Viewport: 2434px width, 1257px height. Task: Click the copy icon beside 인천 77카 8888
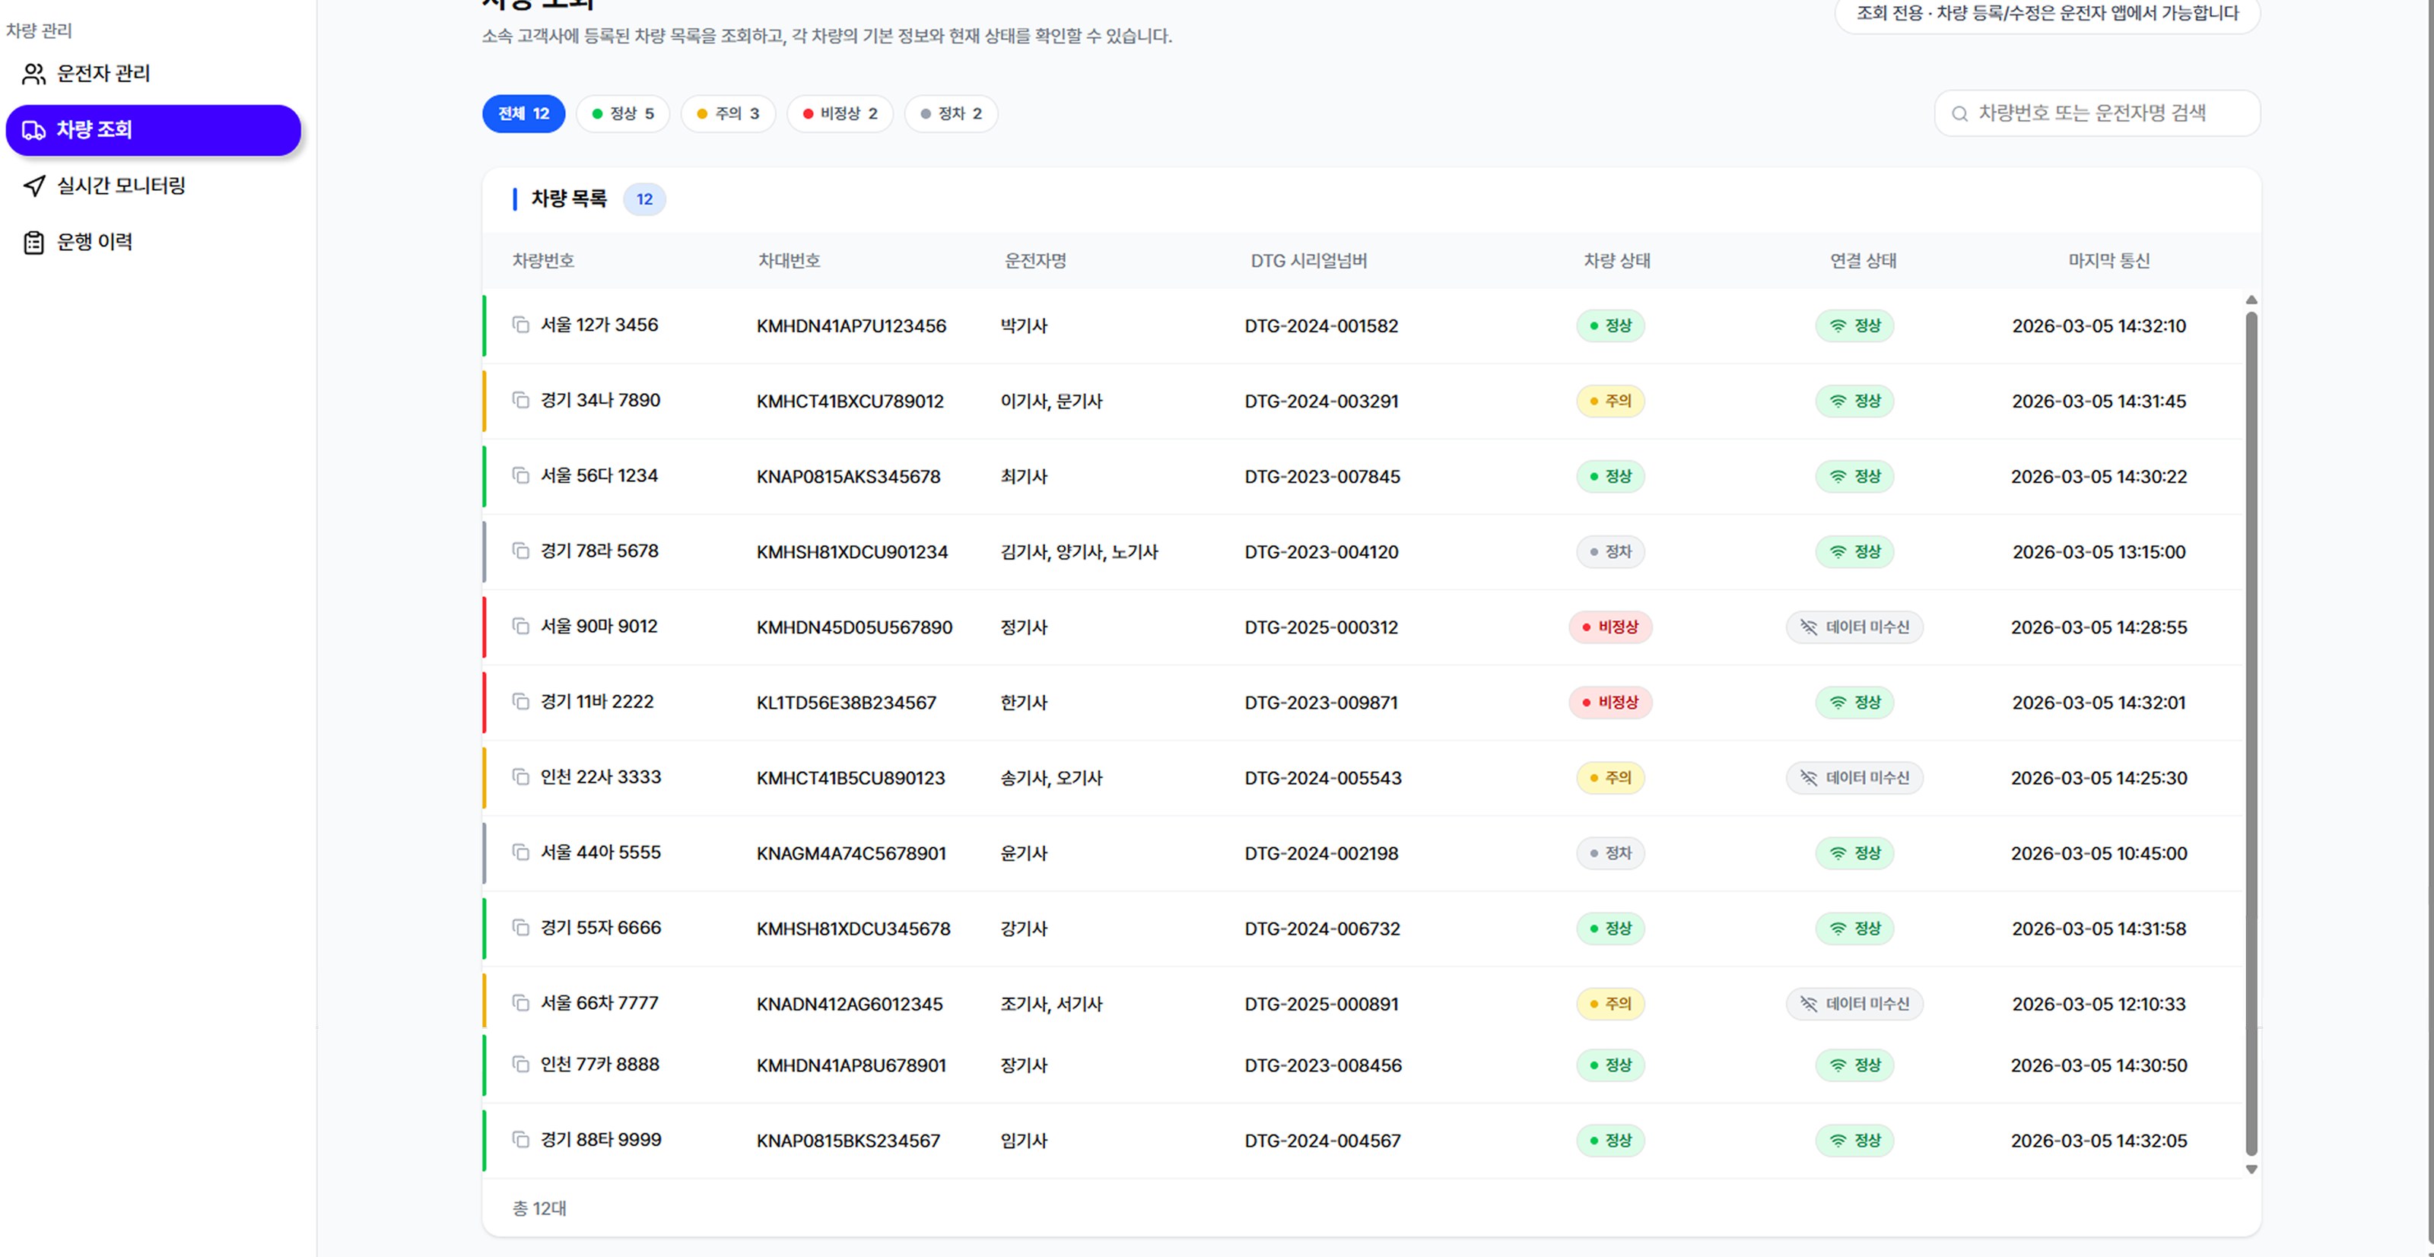520,1065
